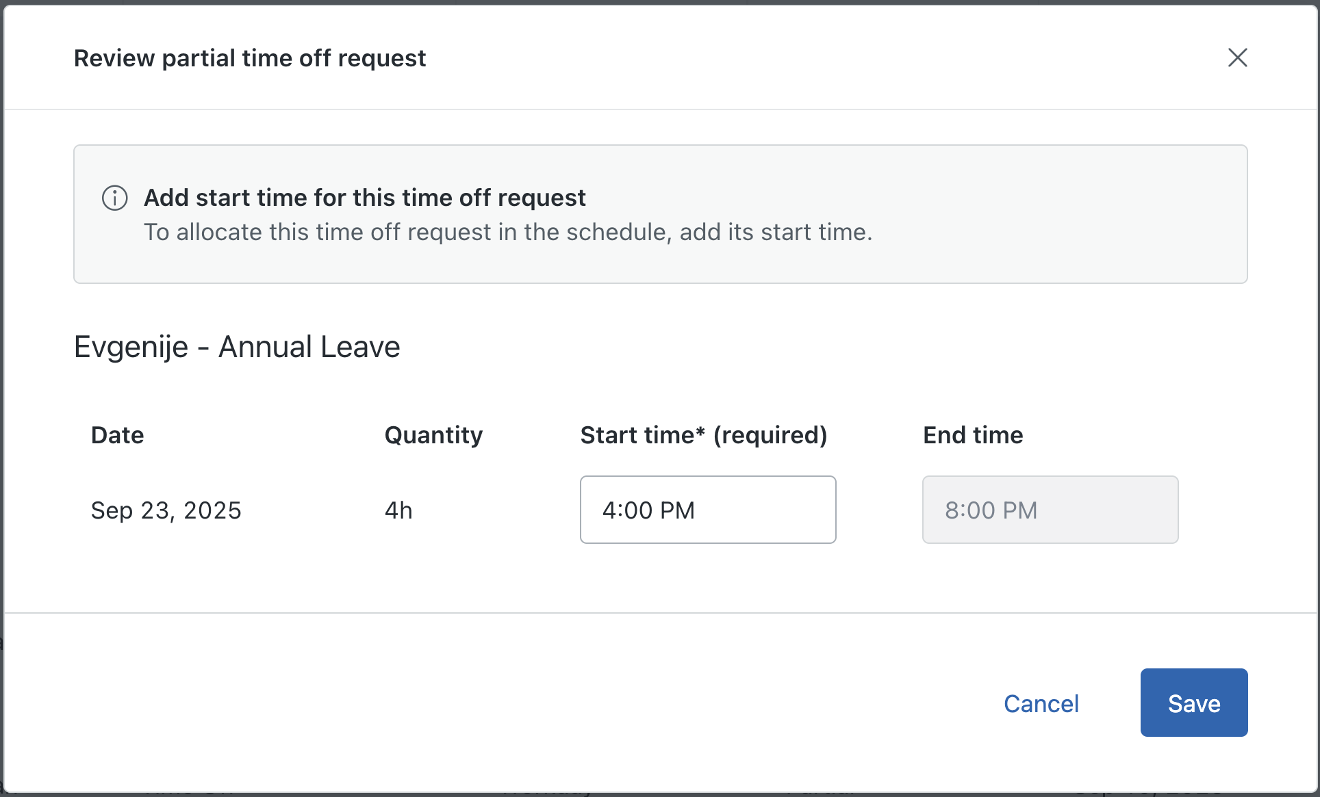Click the info circle icon in banner
Image resolution: width=1320 pixels, height=797 pixels.
tap(115, 198)
